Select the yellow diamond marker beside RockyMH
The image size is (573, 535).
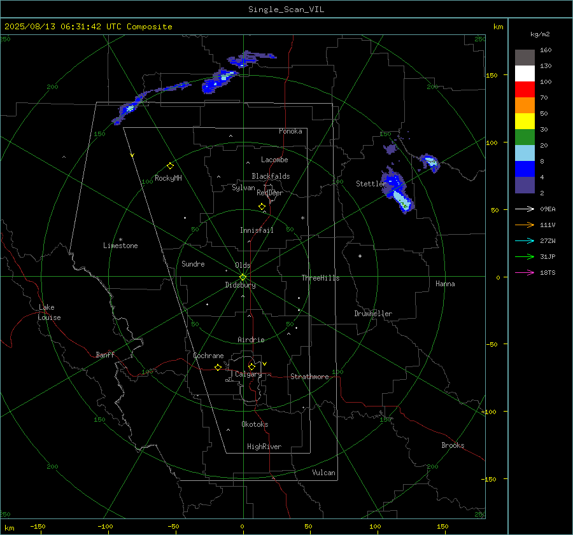pos(170,166)
